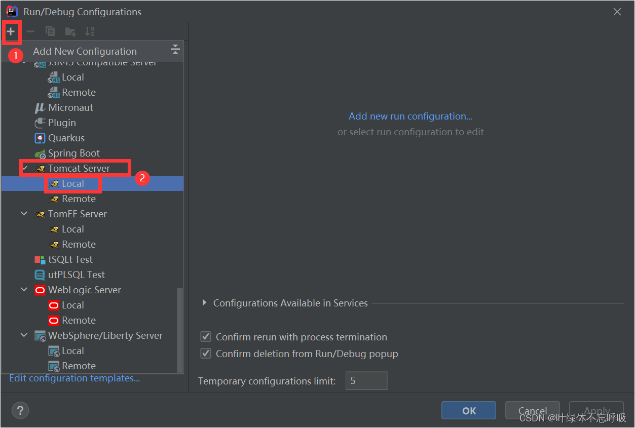This screenshot has width=635, height=428.
Task: Select Local under JSR45 Compatible Server
Action: 73,77
